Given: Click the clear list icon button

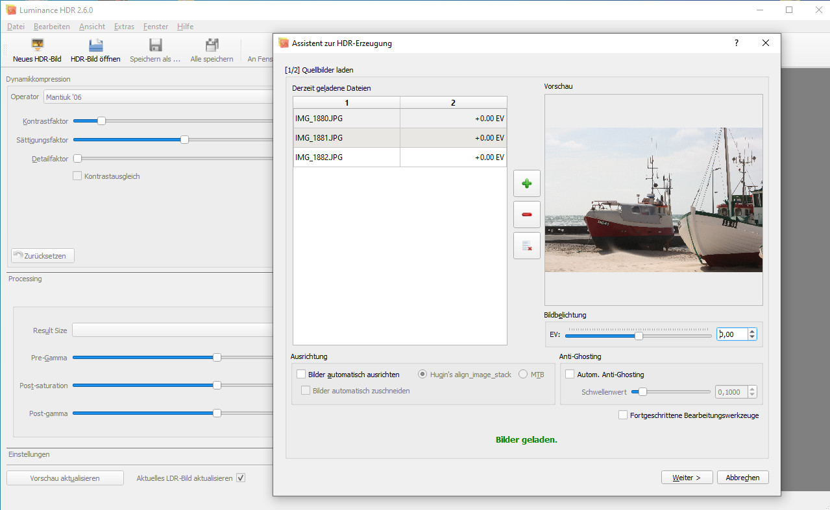Looking at the screenshot, I should pos(526,246).
